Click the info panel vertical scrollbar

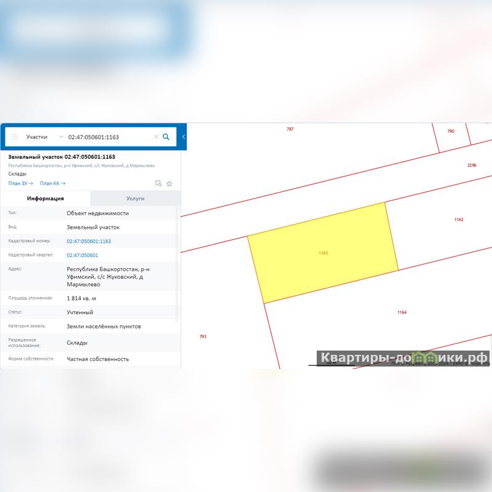coord(179,264)
